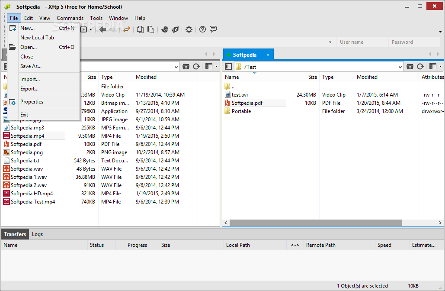
Task: Choose Close in File menu
Action: pos(43,57)
